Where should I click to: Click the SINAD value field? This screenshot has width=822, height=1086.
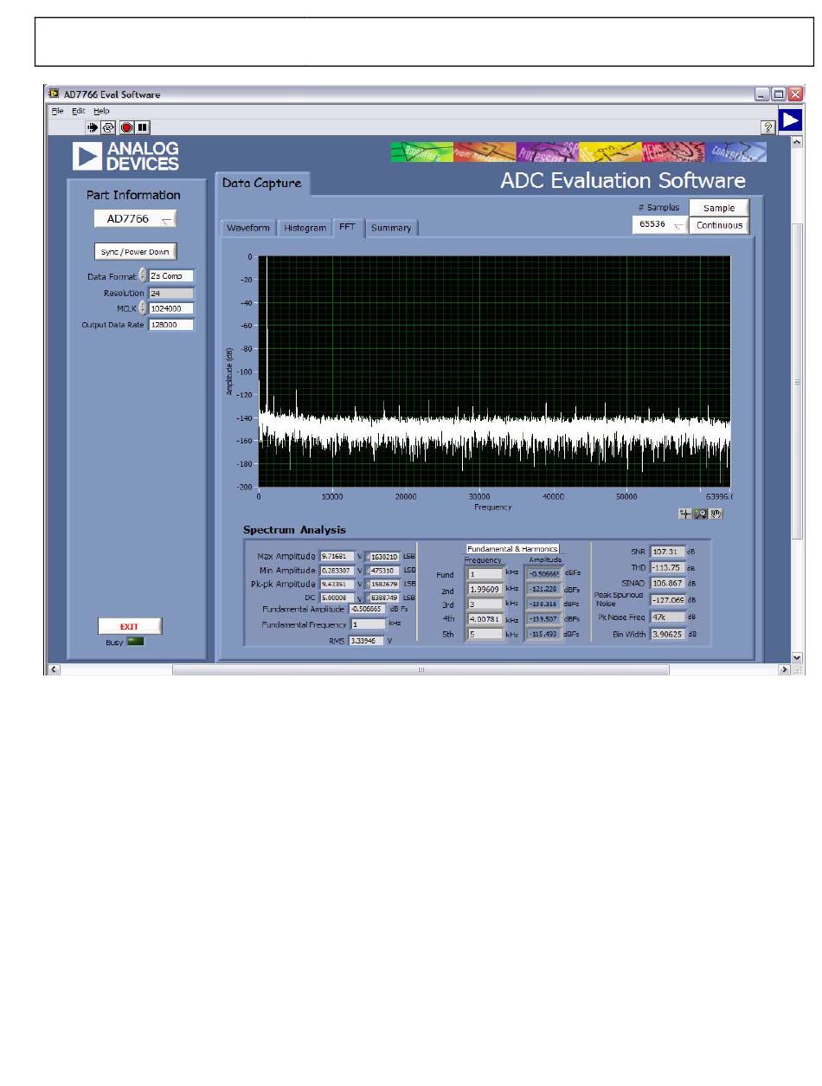point(668,583)
